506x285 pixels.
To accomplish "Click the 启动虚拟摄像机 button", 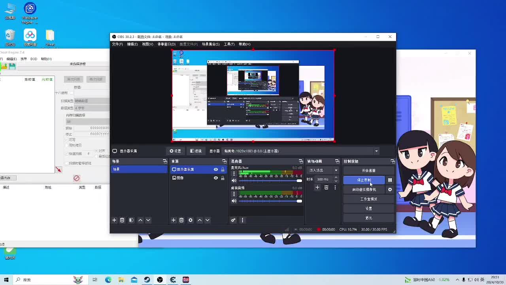I will [x=364, y=190].
